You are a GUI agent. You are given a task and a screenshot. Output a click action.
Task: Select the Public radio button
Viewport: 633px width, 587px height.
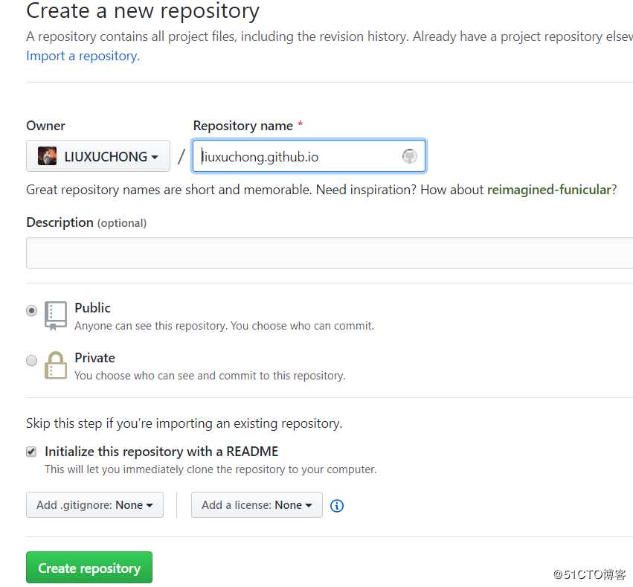31,311
